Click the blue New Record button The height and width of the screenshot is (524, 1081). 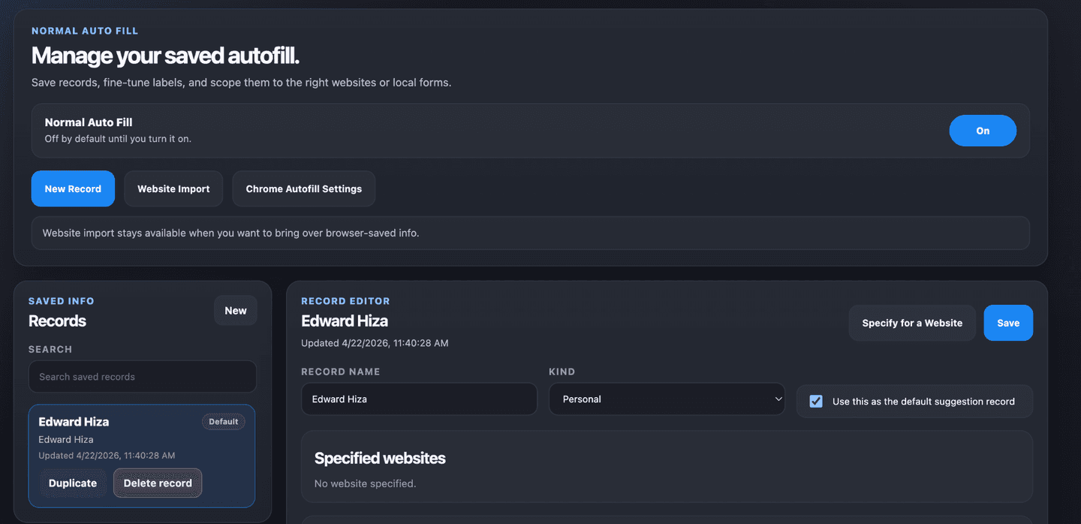point(73,188)
